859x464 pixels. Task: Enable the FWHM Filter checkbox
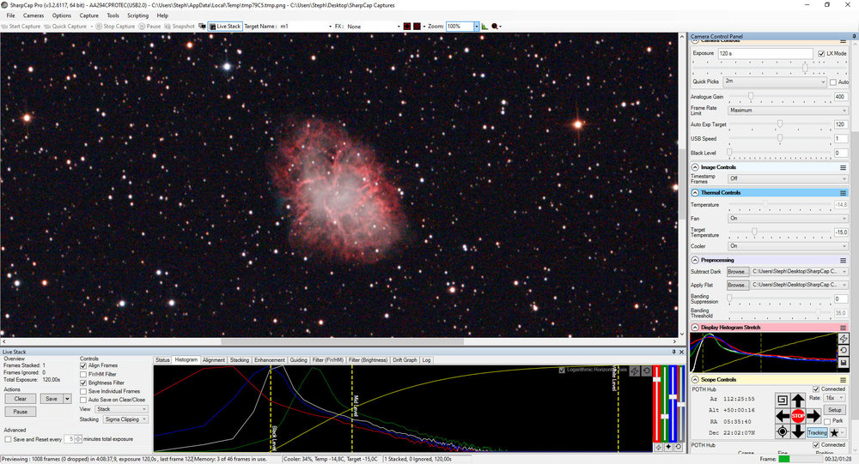(83, 374)
